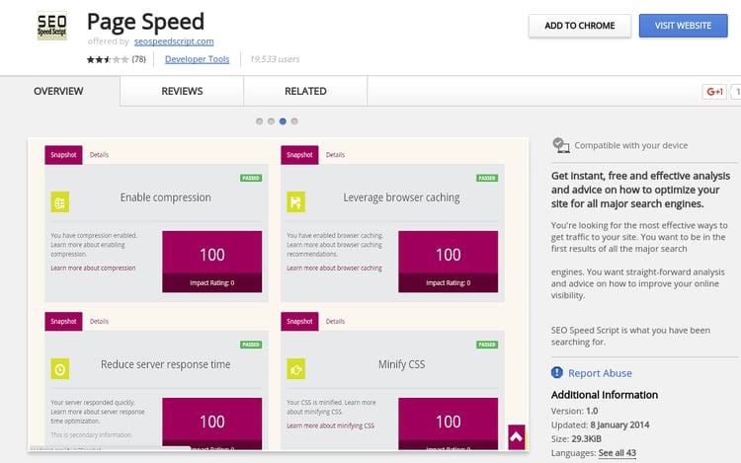Open the Related tab
The image size is (741, 463).
coord(305,91)
